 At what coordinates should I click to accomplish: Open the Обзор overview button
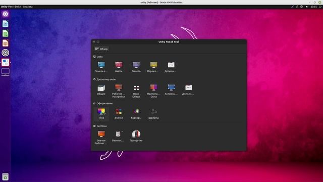click(x=101, y=49)
